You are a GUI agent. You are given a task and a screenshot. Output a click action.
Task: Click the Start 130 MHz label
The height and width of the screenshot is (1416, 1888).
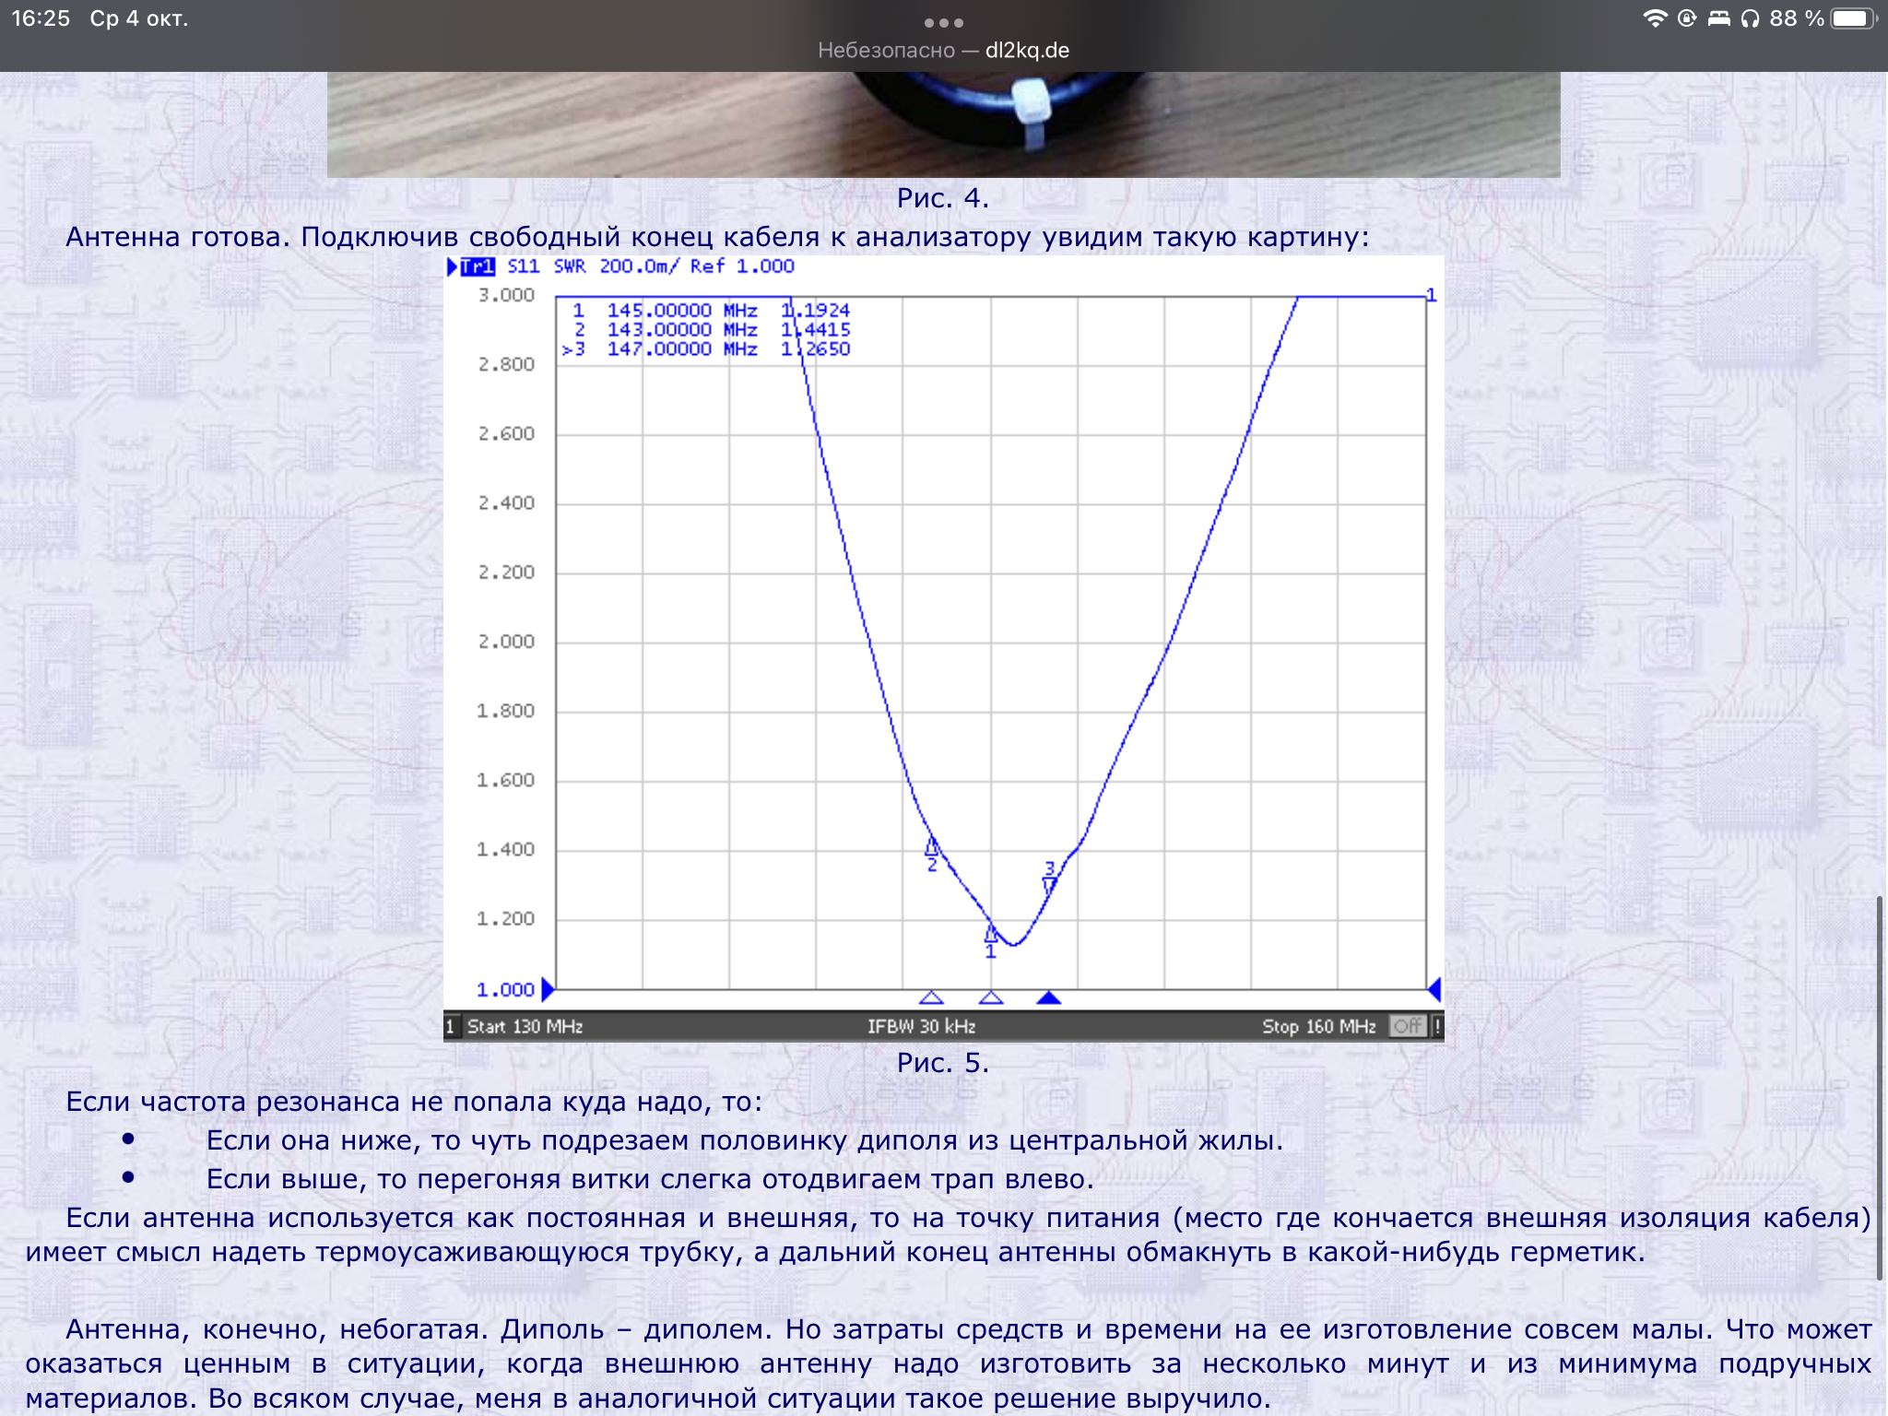525,1026
